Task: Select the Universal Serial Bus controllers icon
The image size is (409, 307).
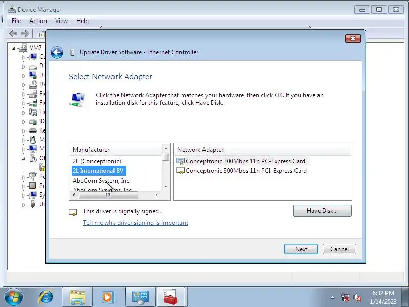Action: pos(33,204)
